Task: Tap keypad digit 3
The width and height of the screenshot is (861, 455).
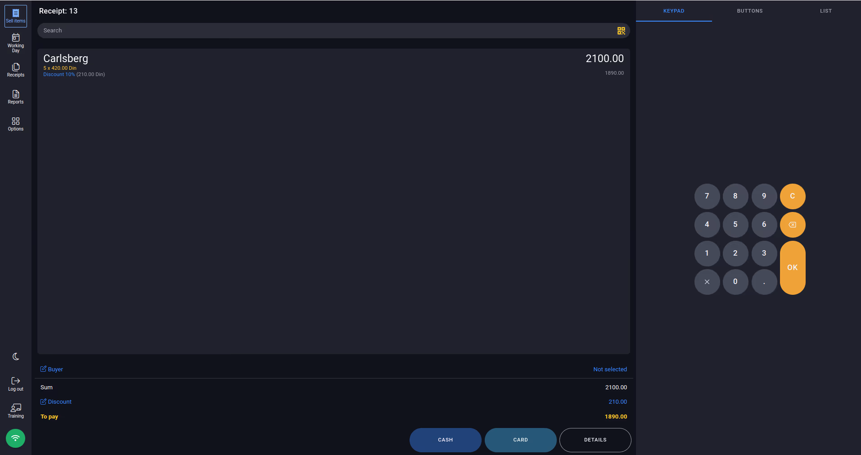Action: click(764, 253)
